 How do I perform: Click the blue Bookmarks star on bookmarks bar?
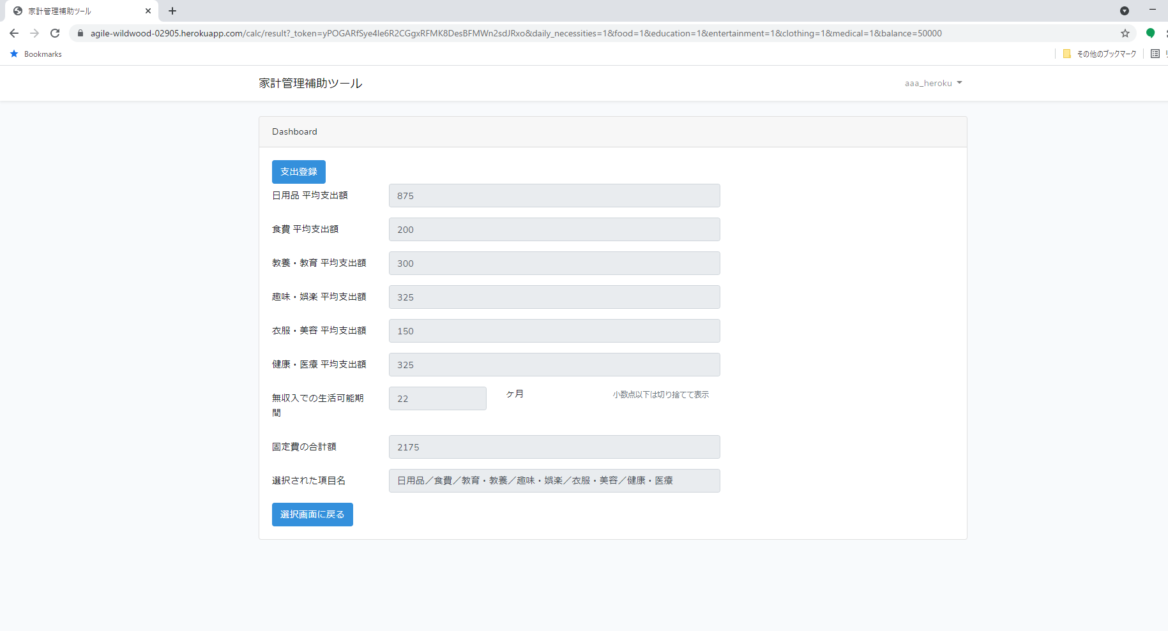(14, 54)
